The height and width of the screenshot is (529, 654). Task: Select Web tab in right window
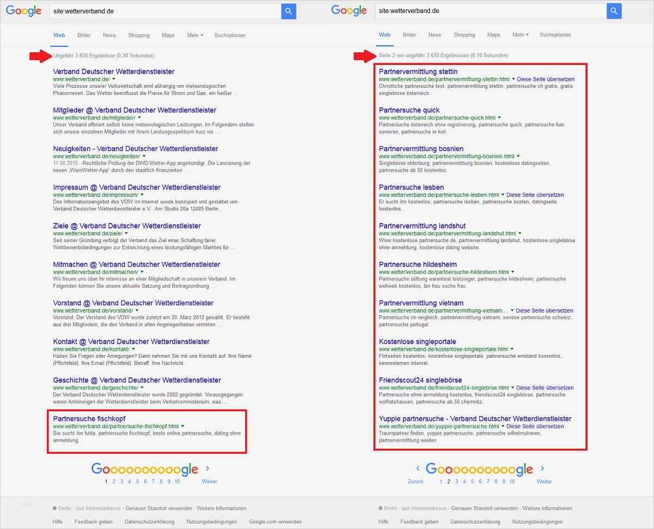(x=385, y=35)
